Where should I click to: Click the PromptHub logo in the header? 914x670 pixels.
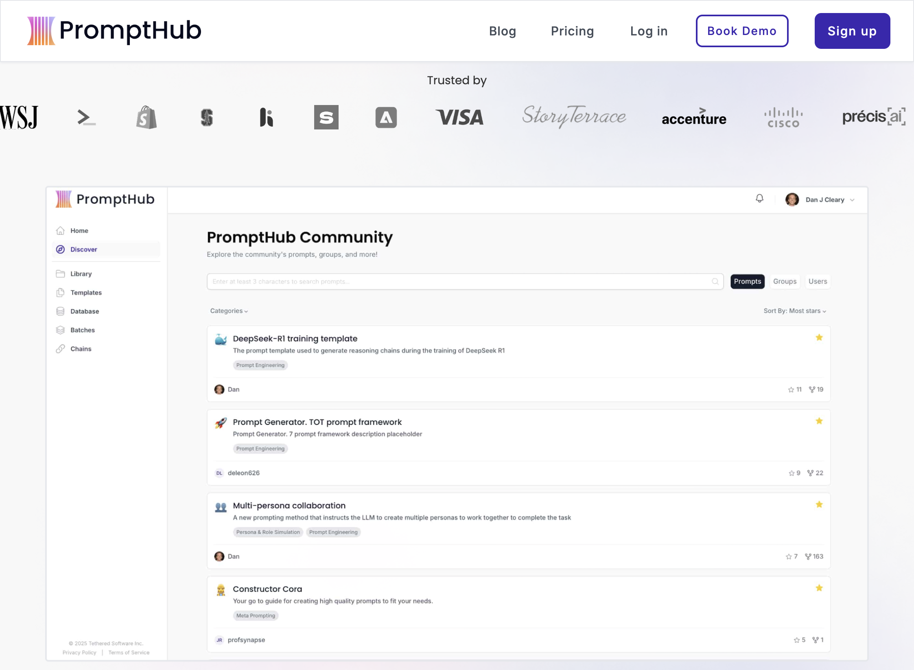114,31
